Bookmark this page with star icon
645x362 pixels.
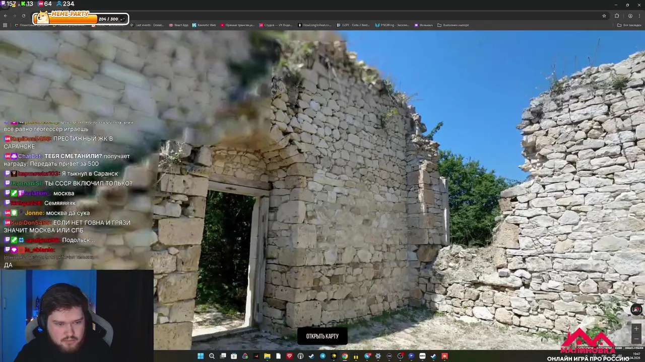[604, 16]
